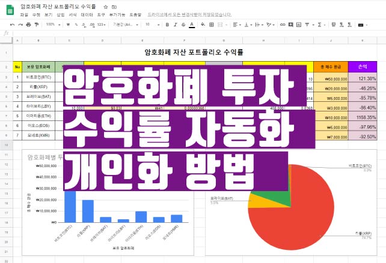
Task: Open the text rotation dropdown
Action: coord(271,25)
